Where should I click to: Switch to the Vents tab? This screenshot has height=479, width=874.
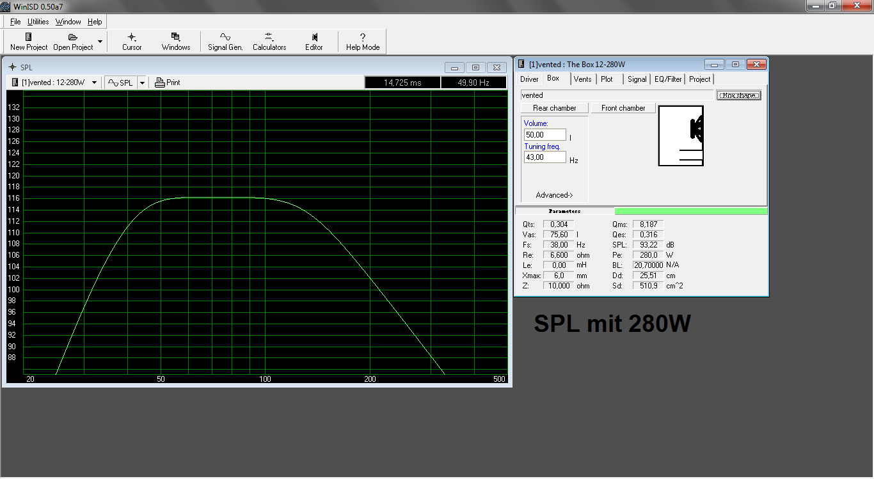582,79
